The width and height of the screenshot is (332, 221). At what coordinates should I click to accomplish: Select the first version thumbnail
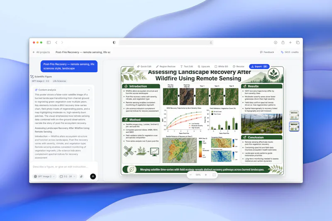click(x=294, y=115)
